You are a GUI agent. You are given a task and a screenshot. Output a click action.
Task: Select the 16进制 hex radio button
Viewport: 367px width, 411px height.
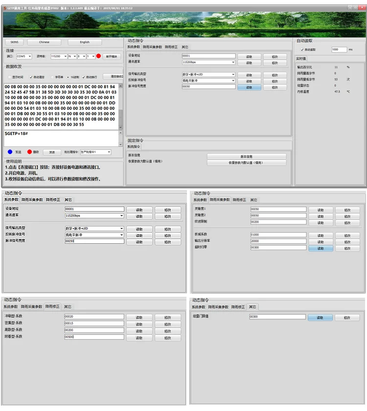pos(68,77)
